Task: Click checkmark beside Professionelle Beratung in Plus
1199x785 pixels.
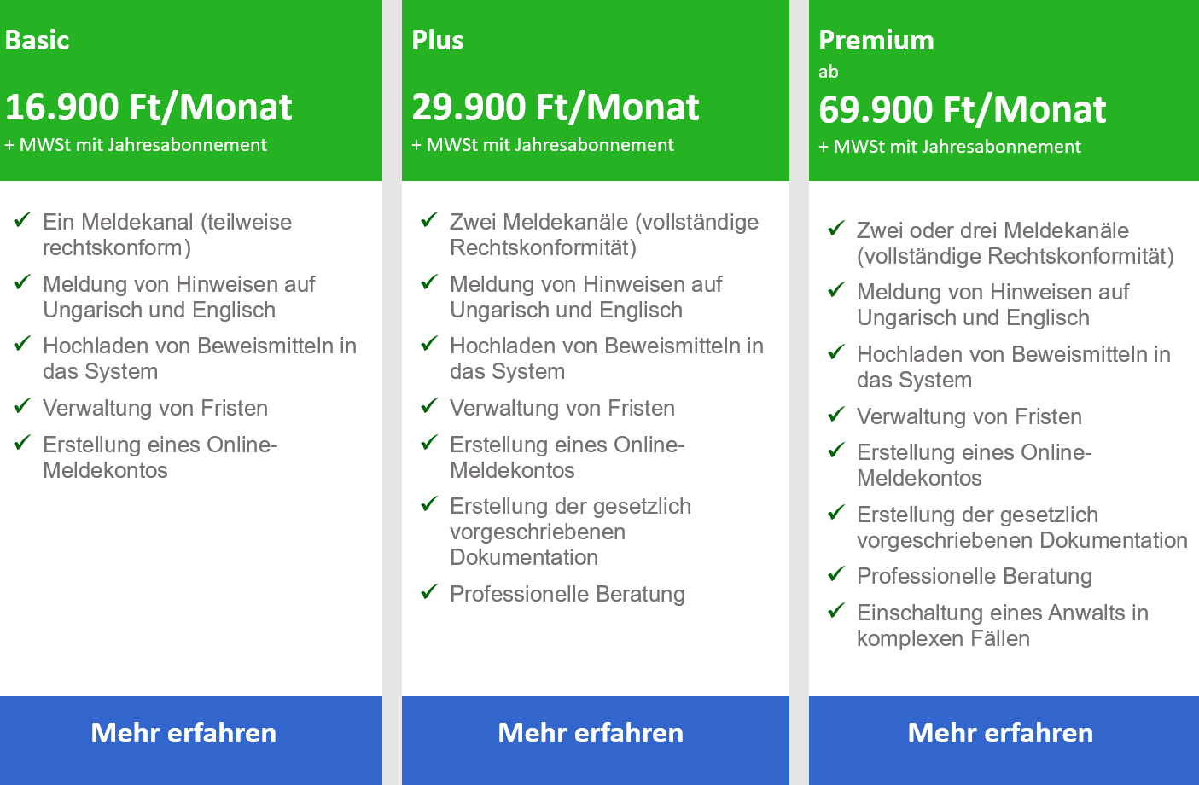Action: [x=429, y=592]
